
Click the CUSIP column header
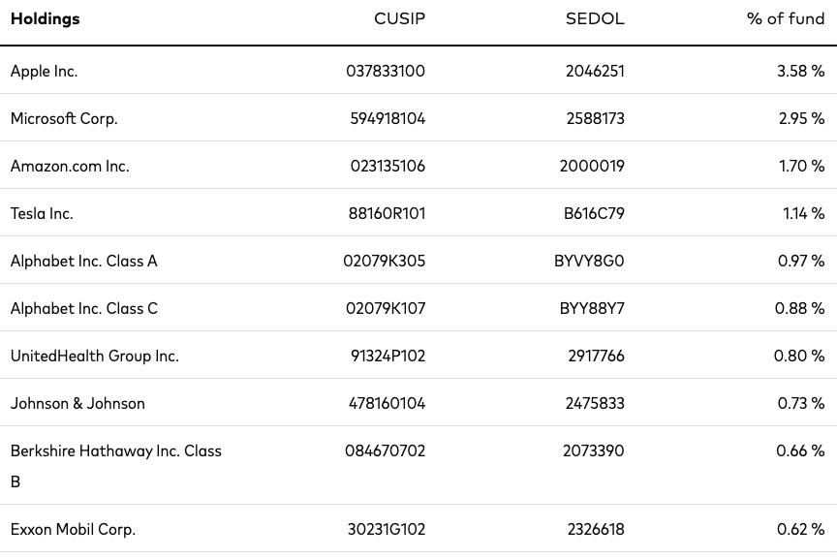[399, 18]
